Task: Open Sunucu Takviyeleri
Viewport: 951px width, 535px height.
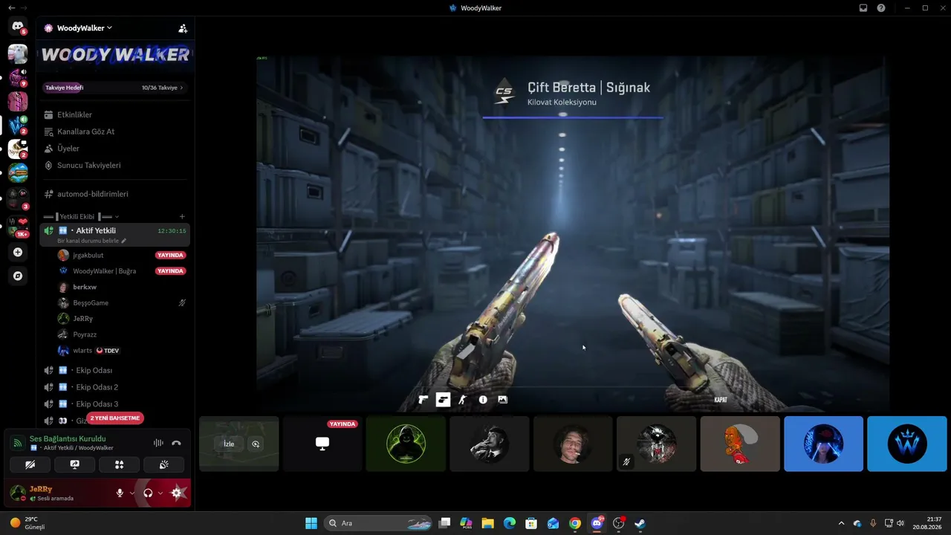Action: click(x=115, y=165)
